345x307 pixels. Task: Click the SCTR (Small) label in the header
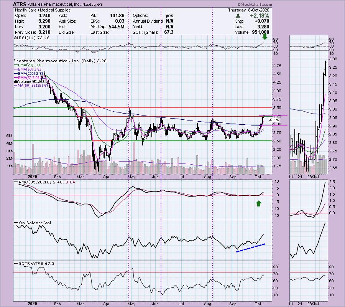(x=145, y=32)
